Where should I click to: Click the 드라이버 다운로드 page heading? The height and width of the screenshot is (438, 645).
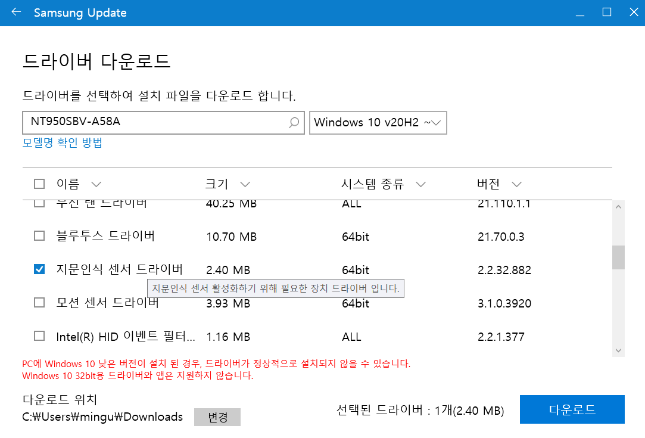point(96,61)
